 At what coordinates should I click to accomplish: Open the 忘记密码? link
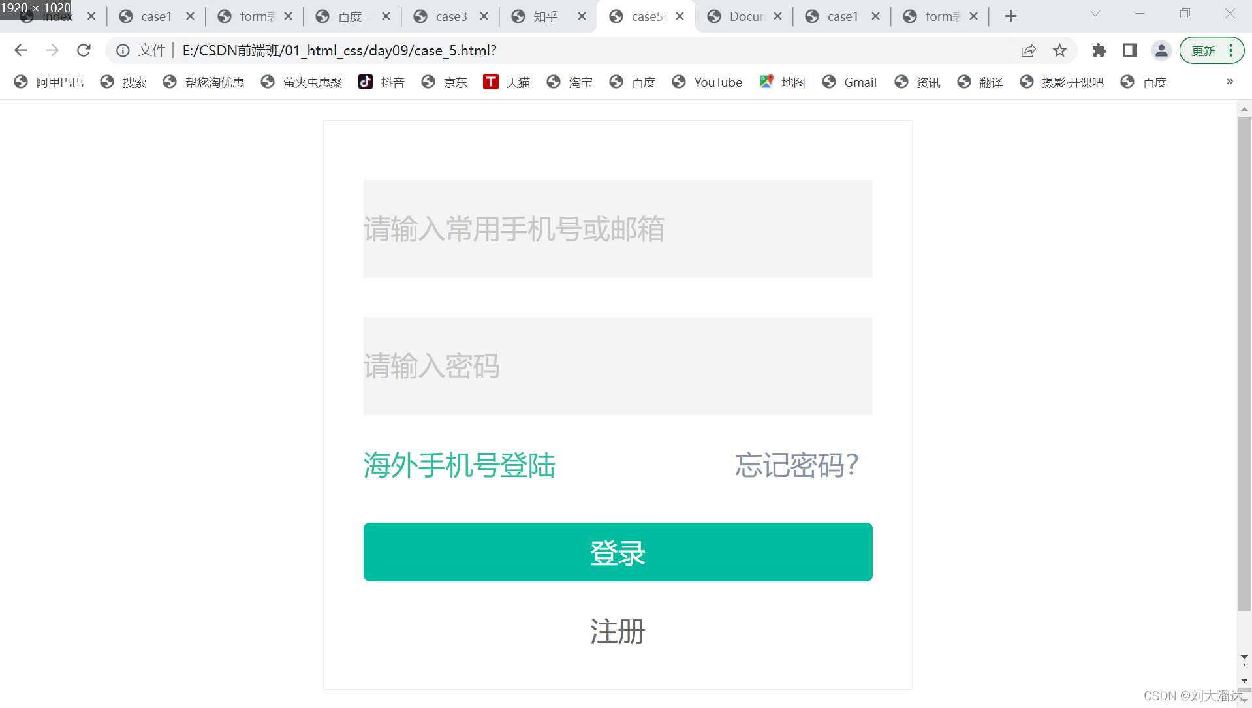coord(795,465)
